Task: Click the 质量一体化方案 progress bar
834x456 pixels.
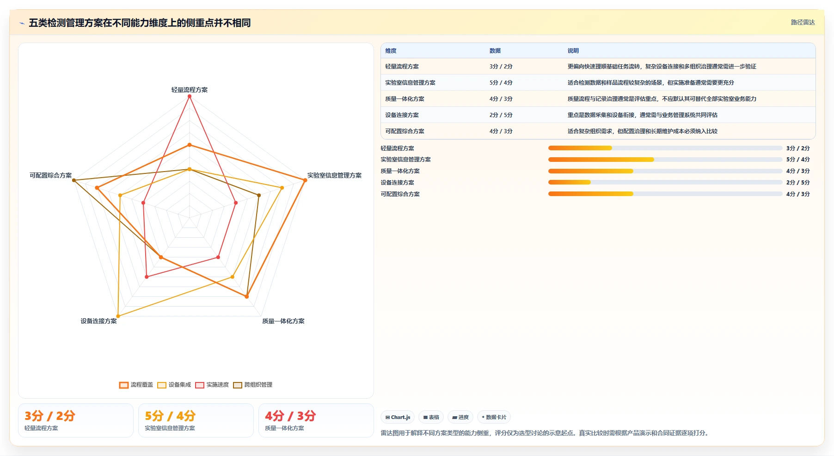Action: [665, 171]
